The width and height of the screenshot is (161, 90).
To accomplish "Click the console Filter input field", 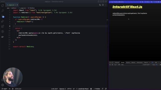I will (x=132, y=65).
